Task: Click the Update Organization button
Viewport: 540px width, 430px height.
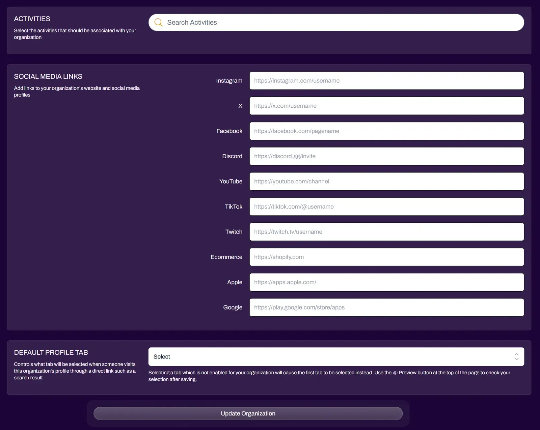Action: pyautogui.click(x=248, y=413)
